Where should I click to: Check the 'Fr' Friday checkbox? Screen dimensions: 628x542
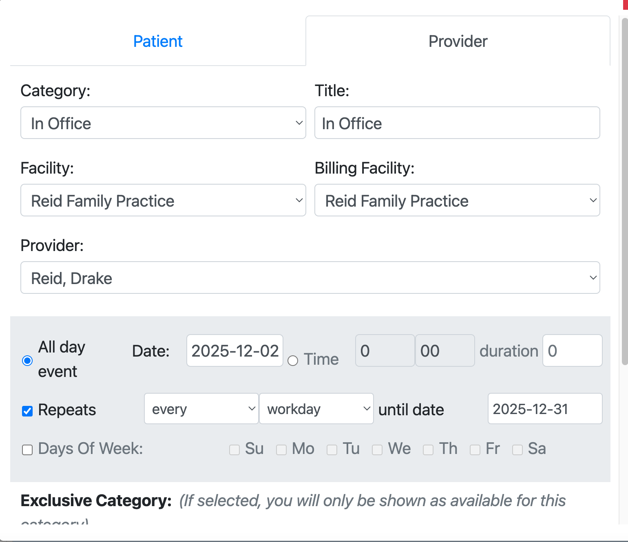pyautogui.click(x=475, y=450)
